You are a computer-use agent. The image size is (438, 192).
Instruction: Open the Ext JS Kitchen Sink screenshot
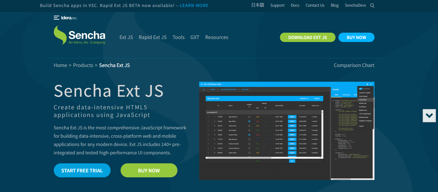tap(287, 131)
